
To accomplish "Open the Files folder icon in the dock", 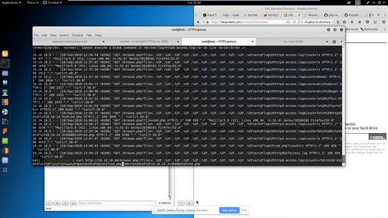I will (x=5, y=73).
